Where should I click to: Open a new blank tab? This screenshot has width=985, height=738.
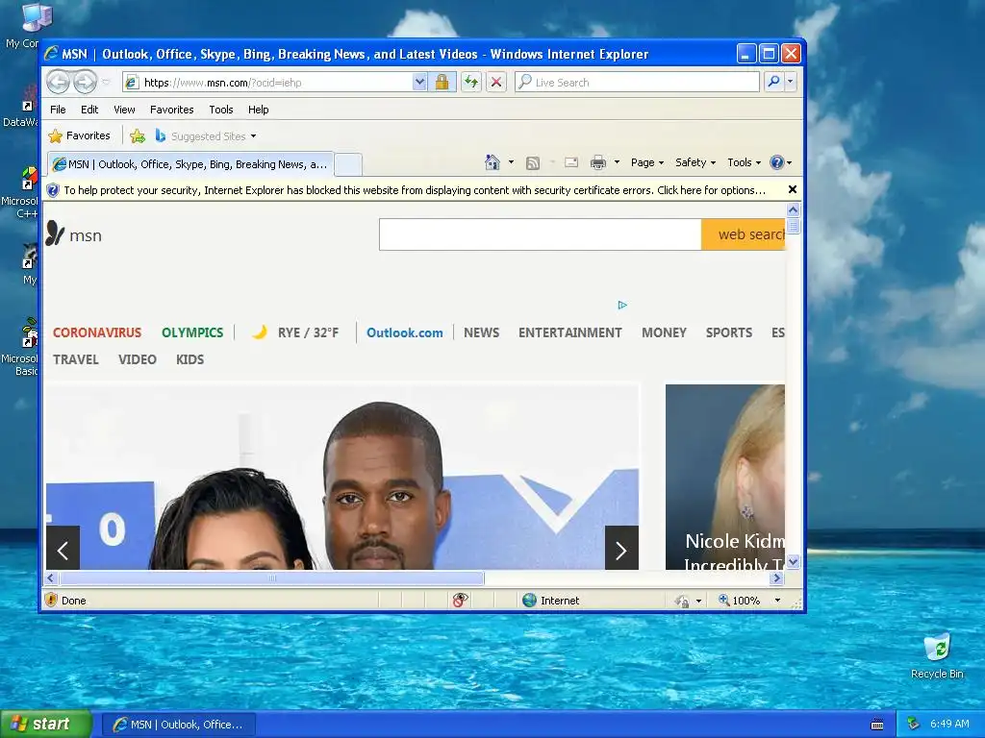348,164
